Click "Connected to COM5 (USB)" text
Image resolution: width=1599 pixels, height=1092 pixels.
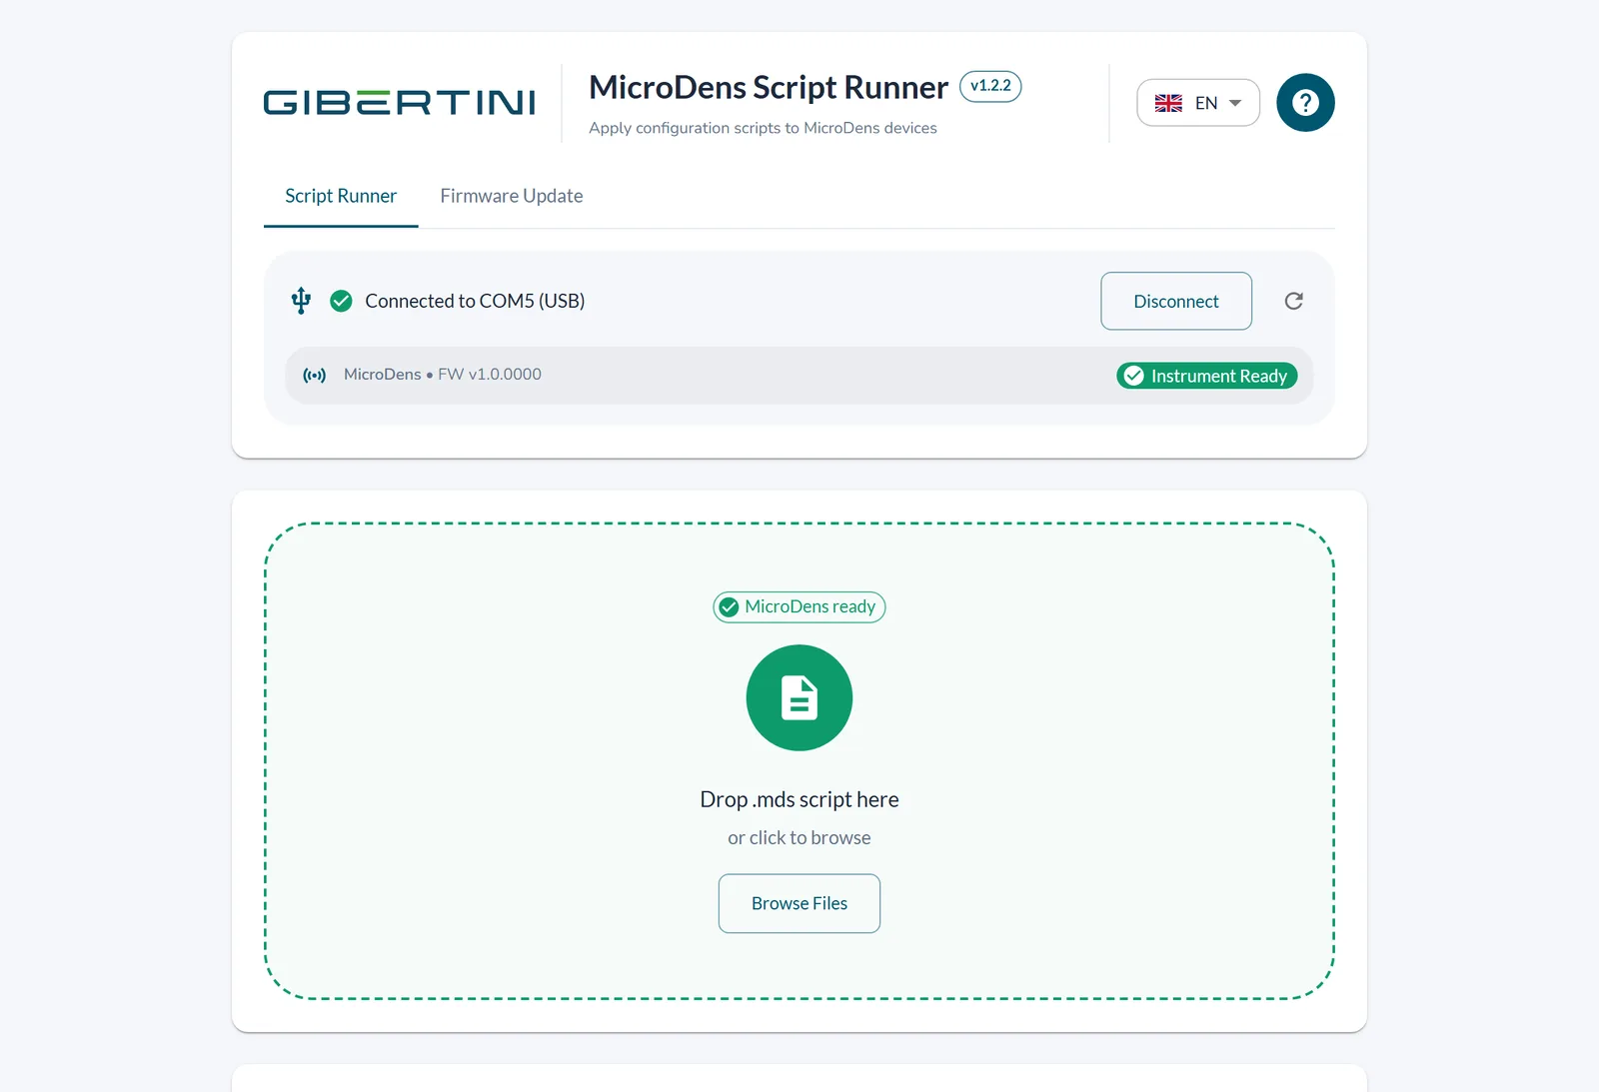475,301
